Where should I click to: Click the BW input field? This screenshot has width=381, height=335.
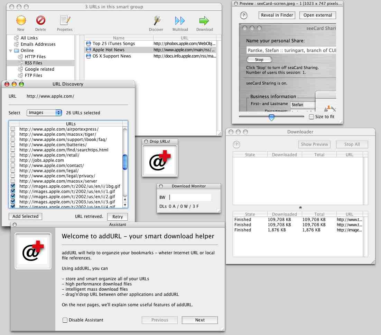tap(190, 197)
